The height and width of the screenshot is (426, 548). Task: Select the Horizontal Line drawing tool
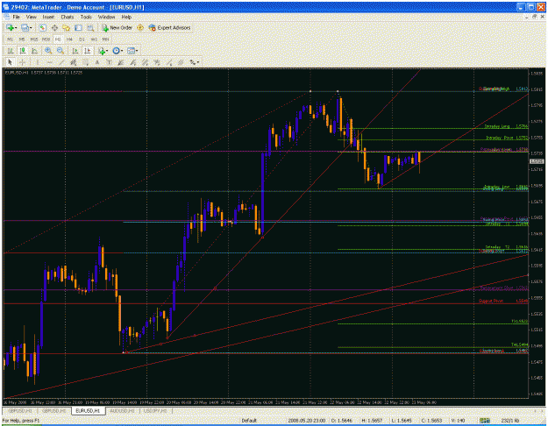[x=49, y=62]
